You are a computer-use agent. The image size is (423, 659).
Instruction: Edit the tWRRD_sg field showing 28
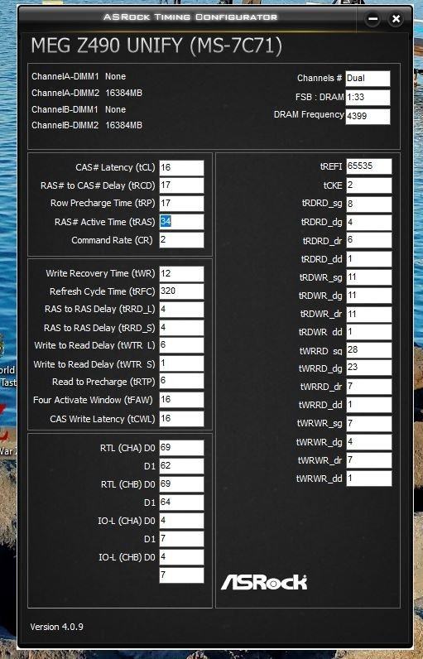[x=369, y=350]
